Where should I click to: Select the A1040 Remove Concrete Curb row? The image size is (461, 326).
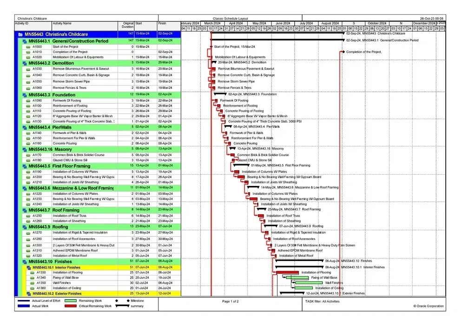point(102,75)
